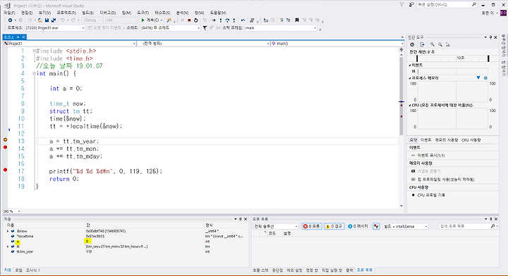Click the Continue green play button
The height and width of the screenshot is (276, 508).
[143, 20]
